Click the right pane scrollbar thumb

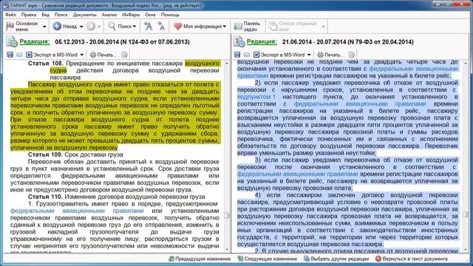pos(466,214)
